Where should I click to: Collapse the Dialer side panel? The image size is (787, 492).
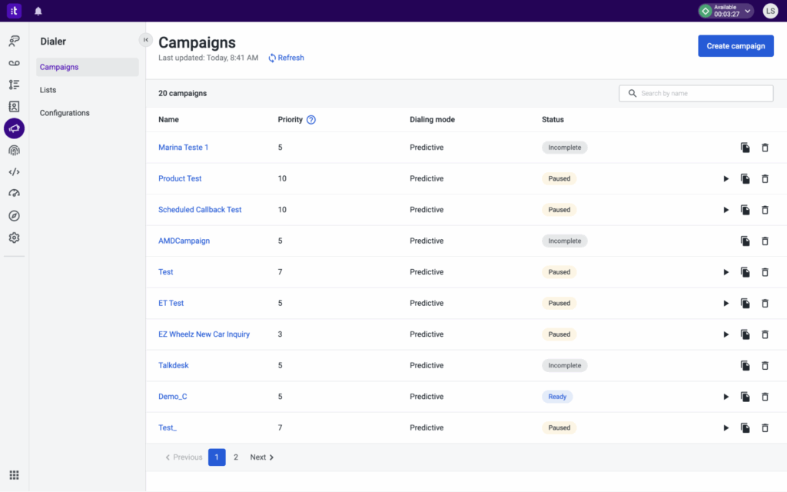[145, 40]
